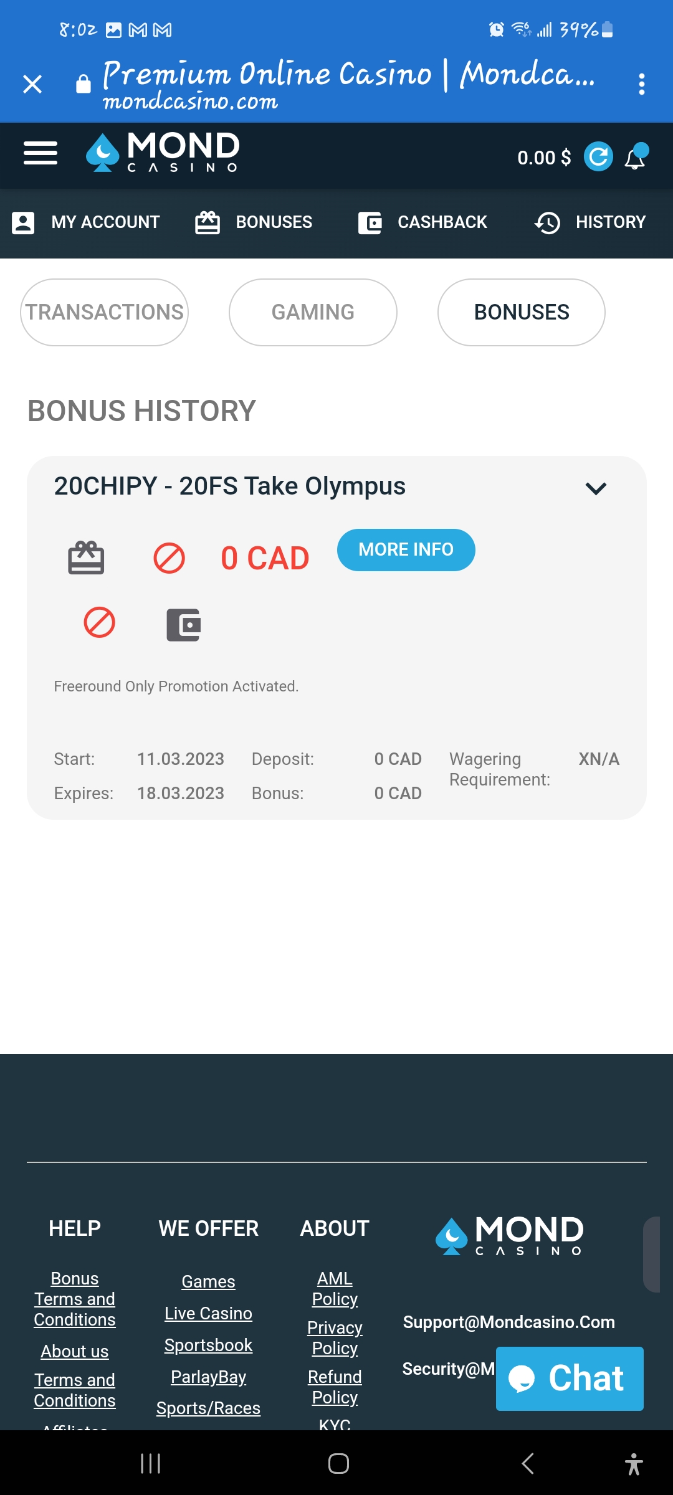
Task: Open Android accessibility shortcut
Action: pyautogui.click(x=634, y=1463)
